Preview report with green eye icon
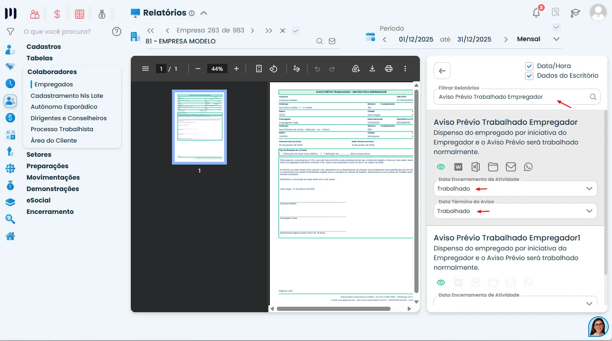 [x=441, y=167]
